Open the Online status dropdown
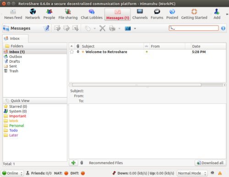This screenshot has width=229, height=177. pos(12,173)
